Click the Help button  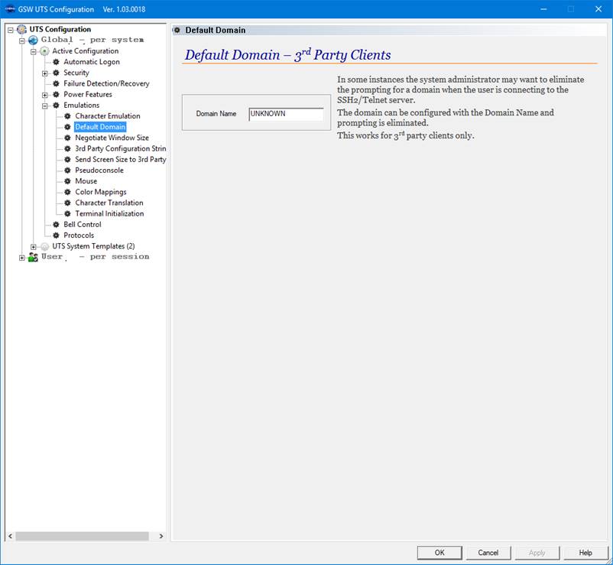tap(585, 553)
